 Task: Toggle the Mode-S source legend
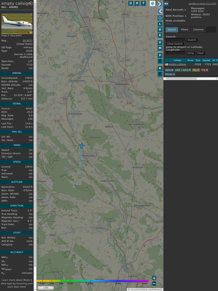[x=170, y=74]
